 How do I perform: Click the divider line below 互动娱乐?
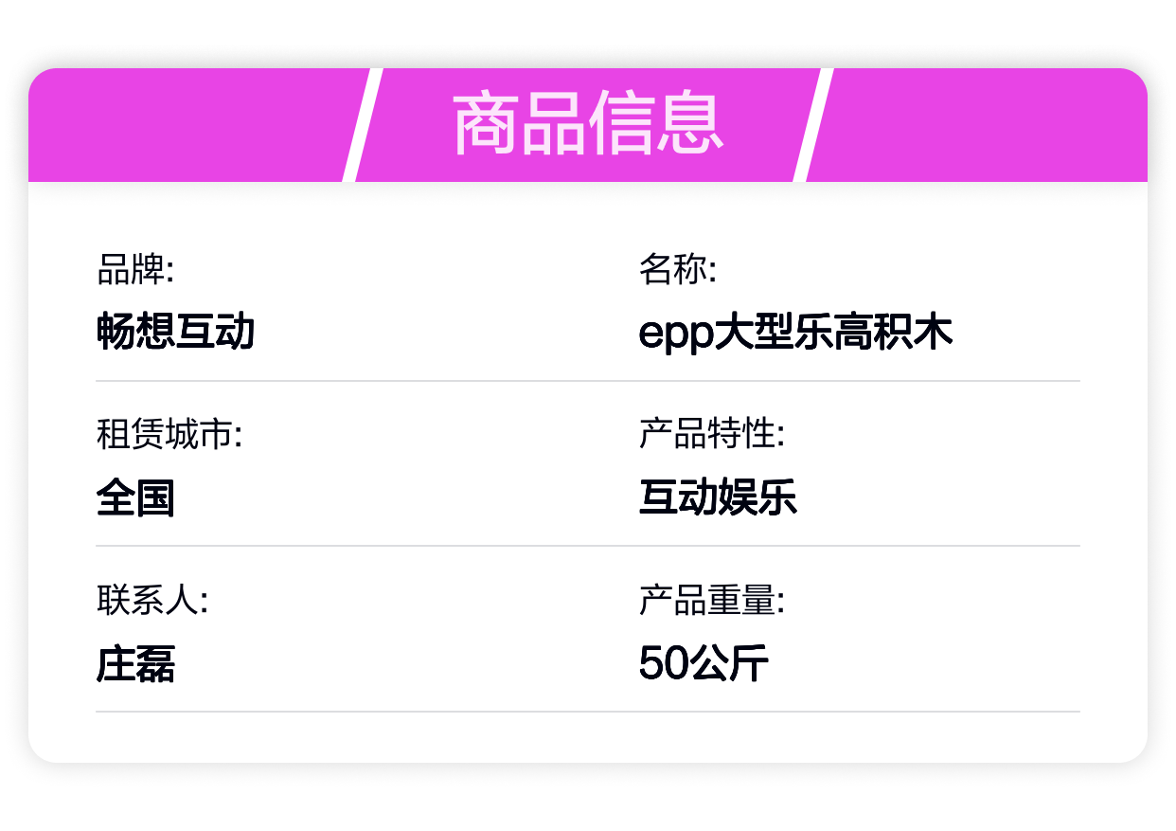click(588, 546)
